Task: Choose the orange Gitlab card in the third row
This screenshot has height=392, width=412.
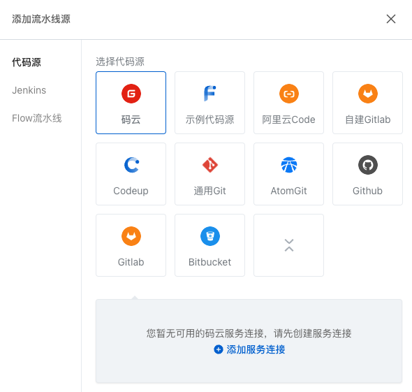Action: 131,245
